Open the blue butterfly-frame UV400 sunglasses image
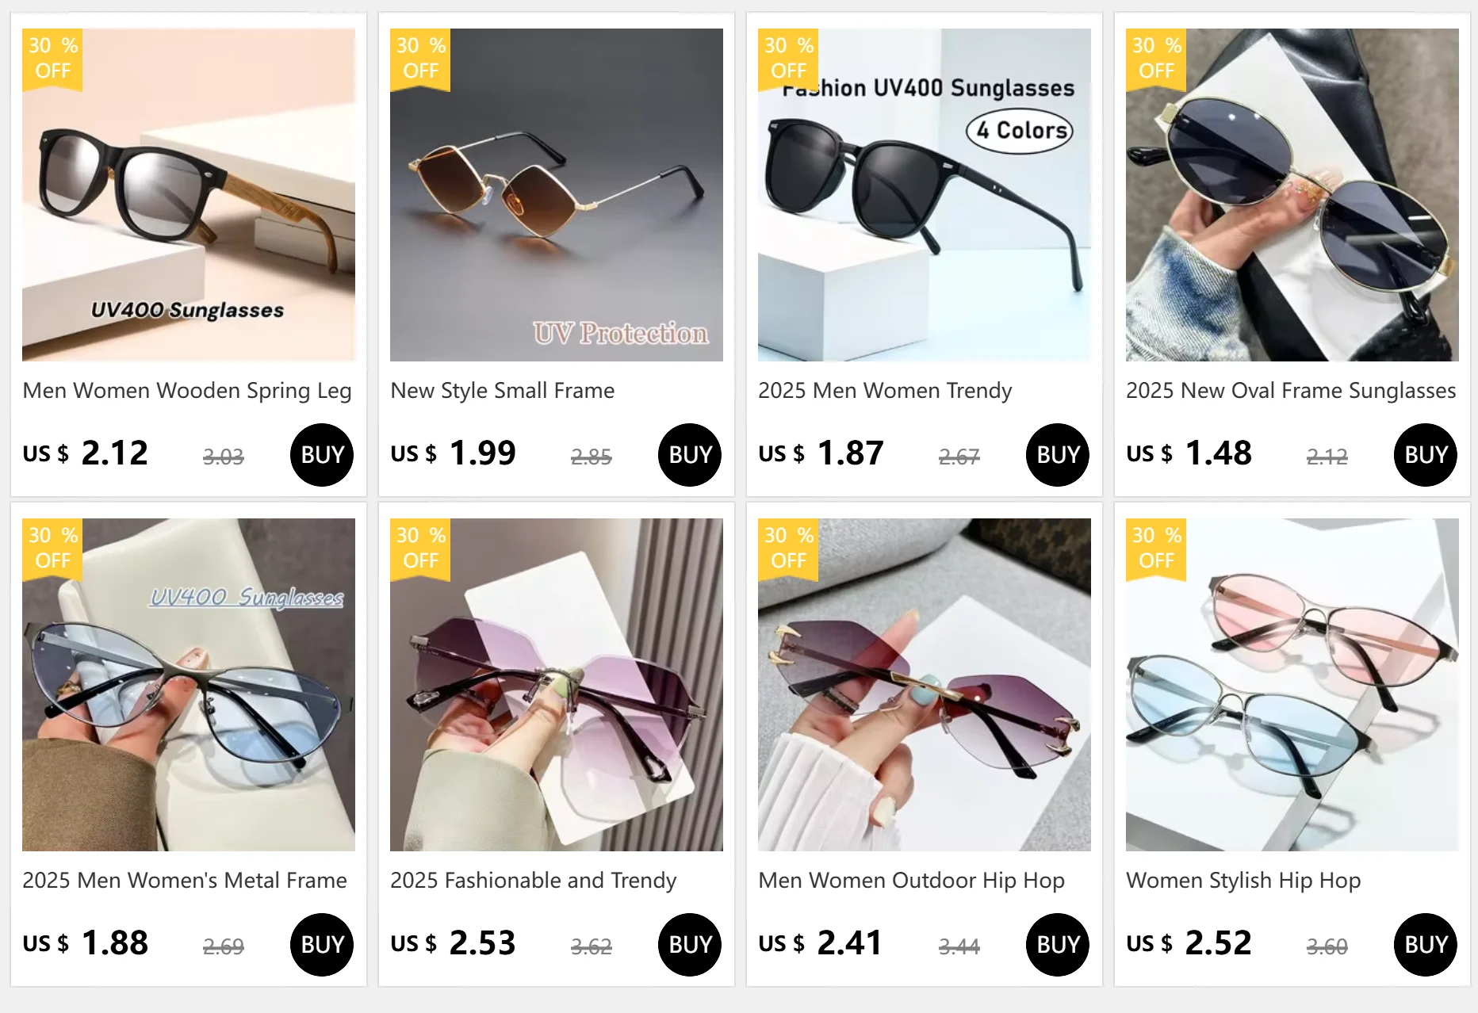Viewport: 1478px width, 1013px height. [189, 685]
